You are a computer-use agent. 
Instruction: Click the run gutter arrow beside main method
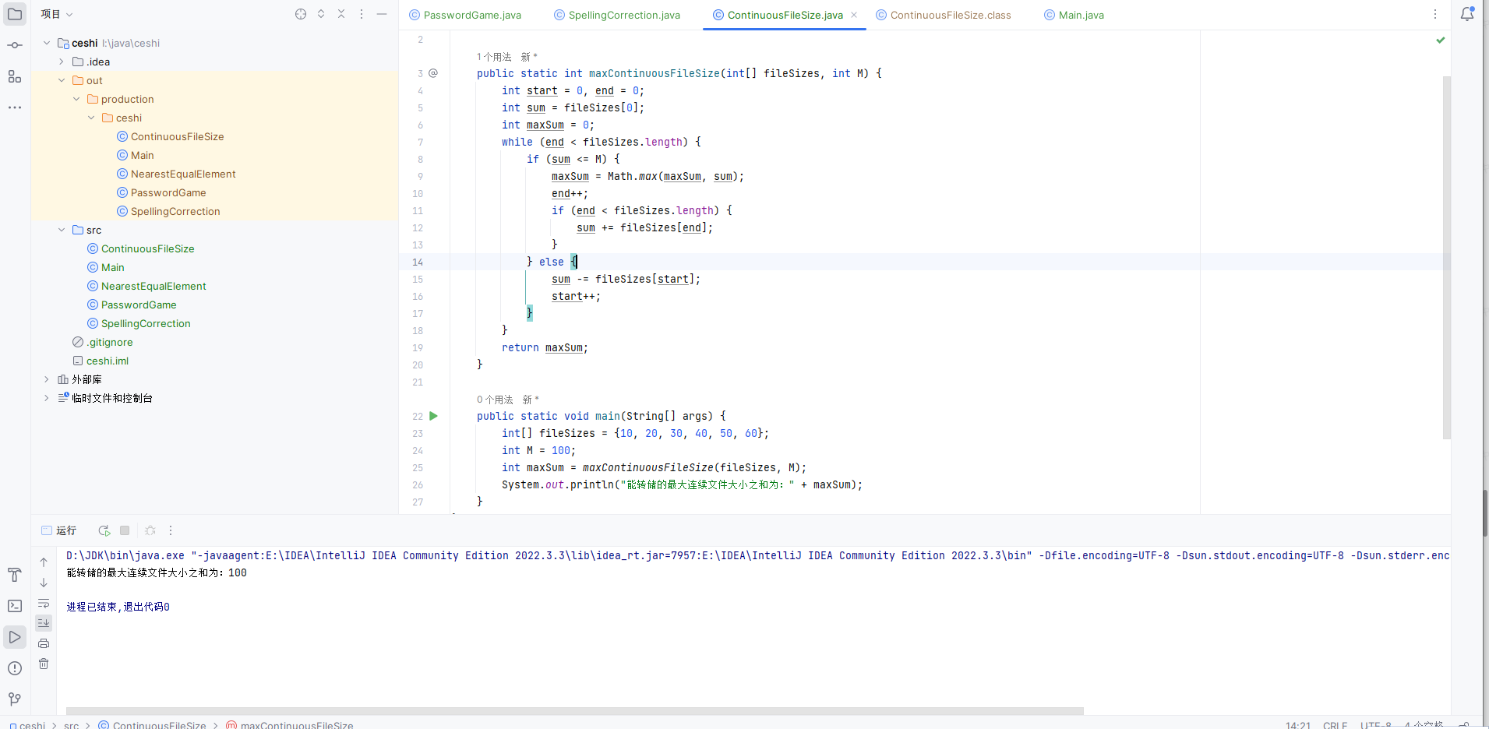coord(434,416)
